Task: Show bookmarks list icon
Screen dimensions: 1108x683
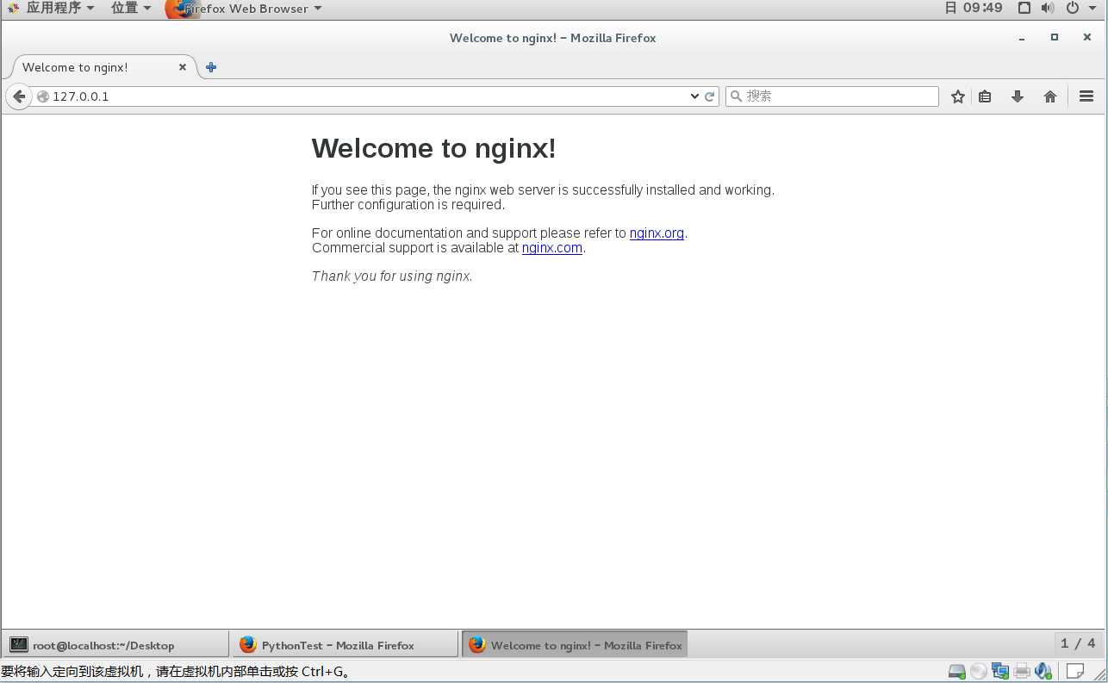Action: 985,96
